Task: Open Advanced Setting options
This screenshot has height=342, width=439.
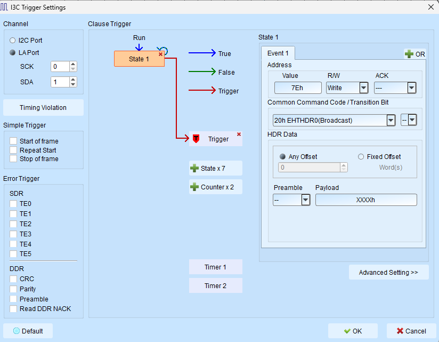Action: pyautogui.click(x=388, y=272)
